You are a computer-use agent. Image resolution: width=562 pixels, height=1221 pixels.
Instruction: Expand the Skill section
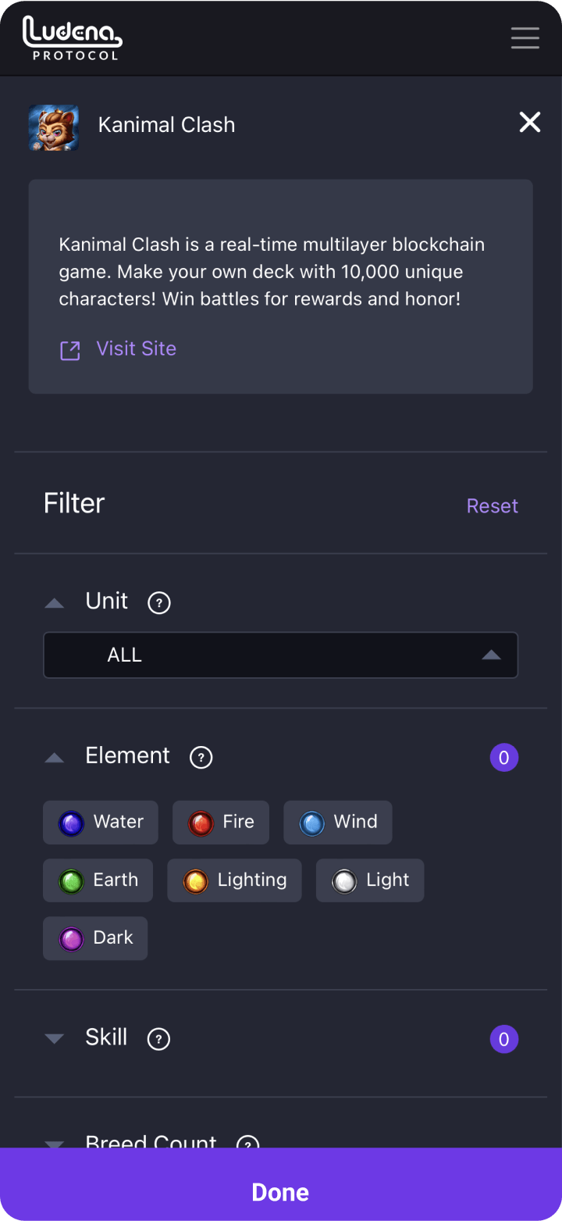click(55, 1039)
